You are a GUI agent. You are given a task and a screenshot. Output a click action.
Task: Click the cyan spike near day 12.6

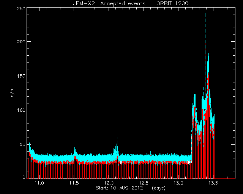(x=151, y=129)
